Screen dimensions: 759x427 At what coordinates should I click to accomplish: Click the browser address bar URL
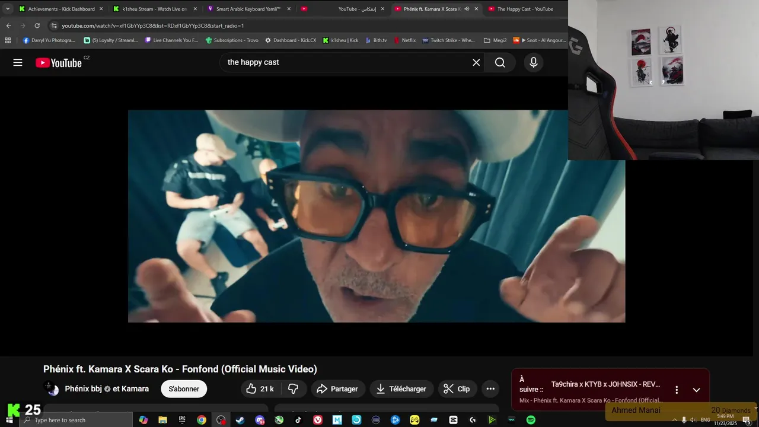coord(153,26)
